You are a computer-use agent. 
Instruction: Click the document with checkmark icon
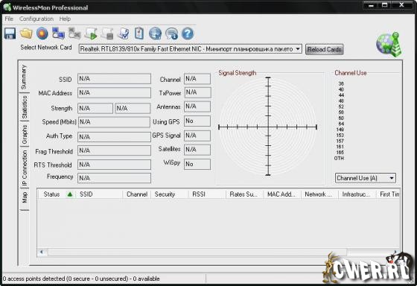[124, 34]
